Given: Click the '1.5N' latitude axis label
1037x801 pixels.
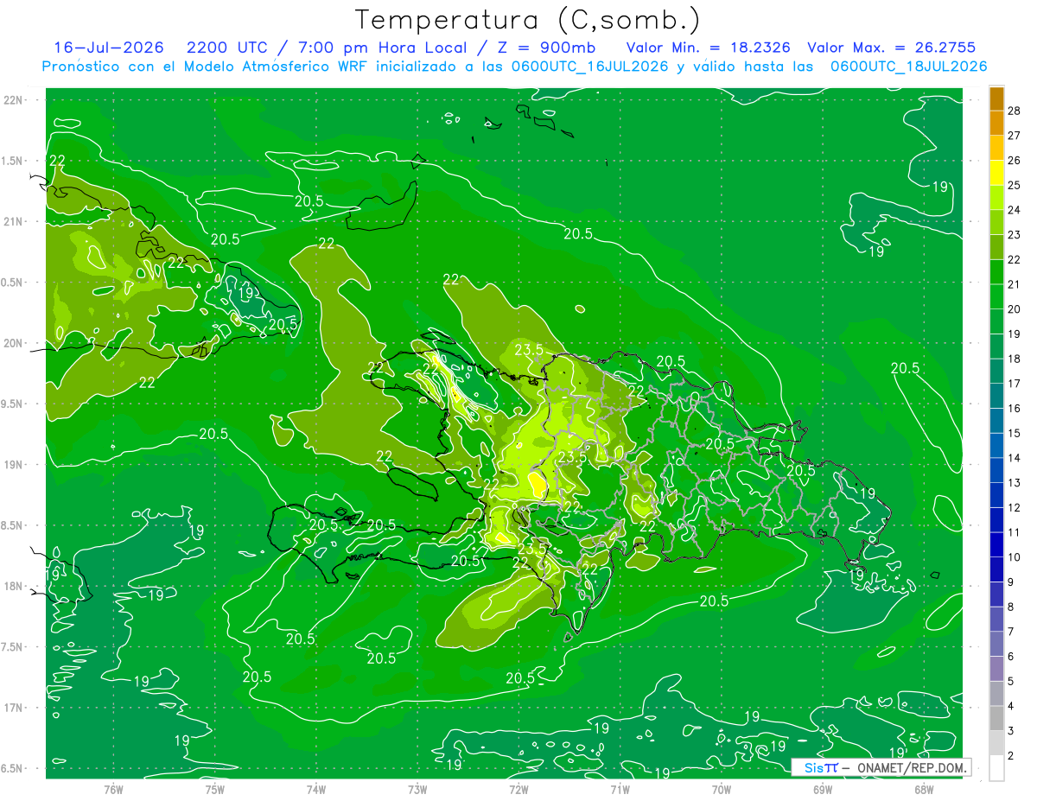Looking at the screenshot, I should click(12, 161).
